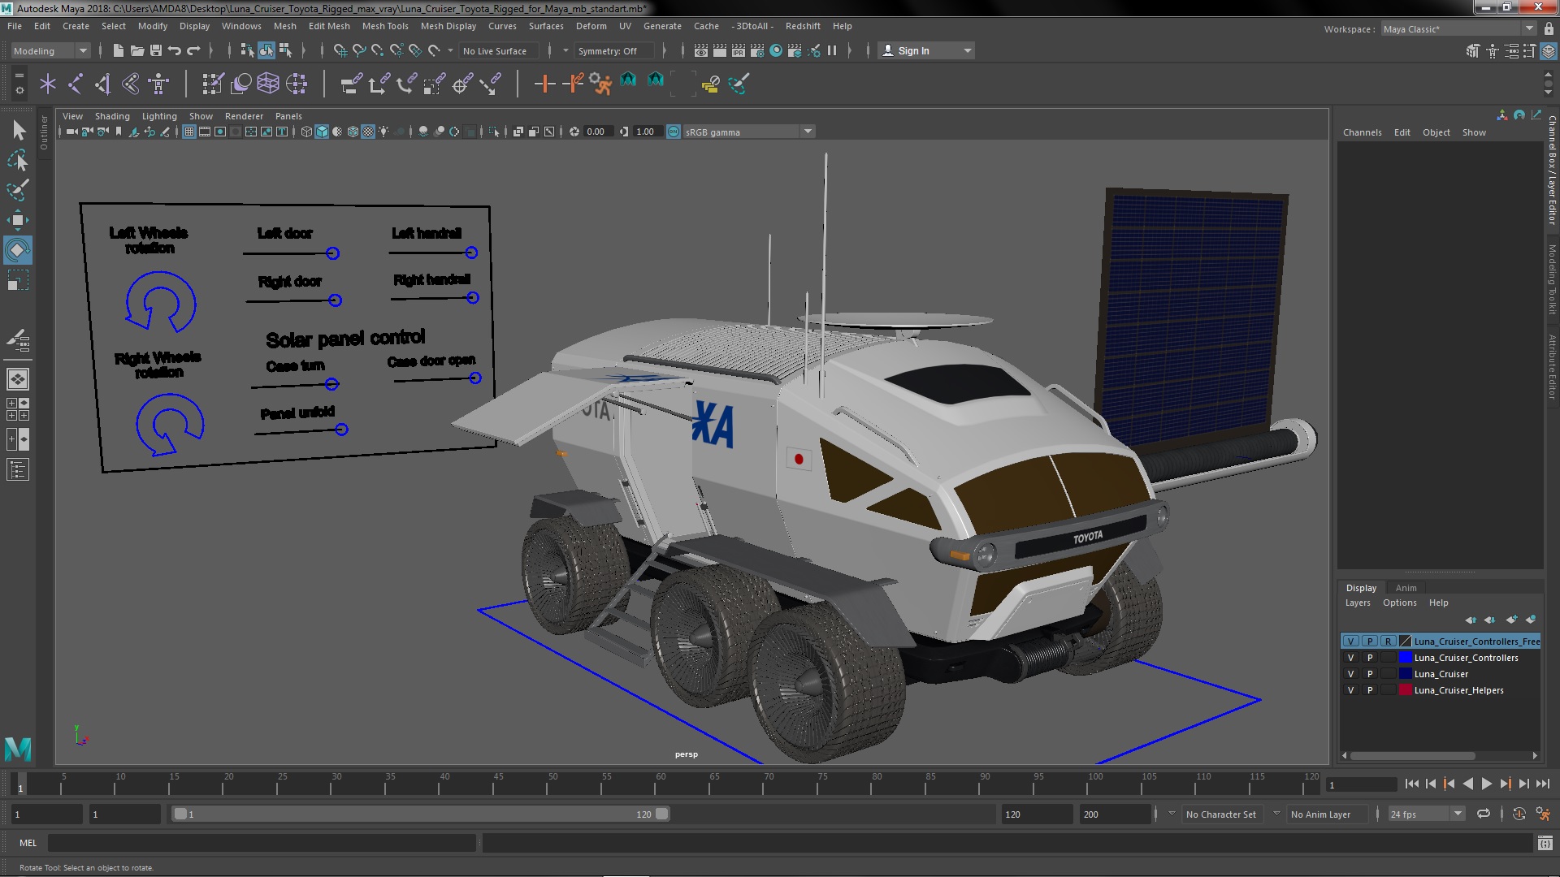
Task: Start IPR render icon
Action: (739, 50)
